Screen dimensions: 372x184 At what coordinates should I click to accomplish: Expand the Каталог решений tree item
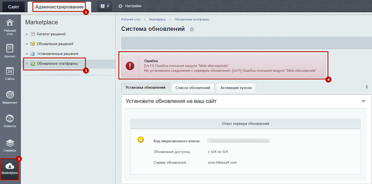[27, 34]
